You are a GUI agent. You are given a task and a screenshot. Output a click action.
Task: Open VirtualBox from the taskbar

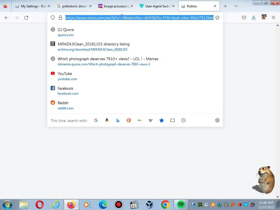pos(149,205)
